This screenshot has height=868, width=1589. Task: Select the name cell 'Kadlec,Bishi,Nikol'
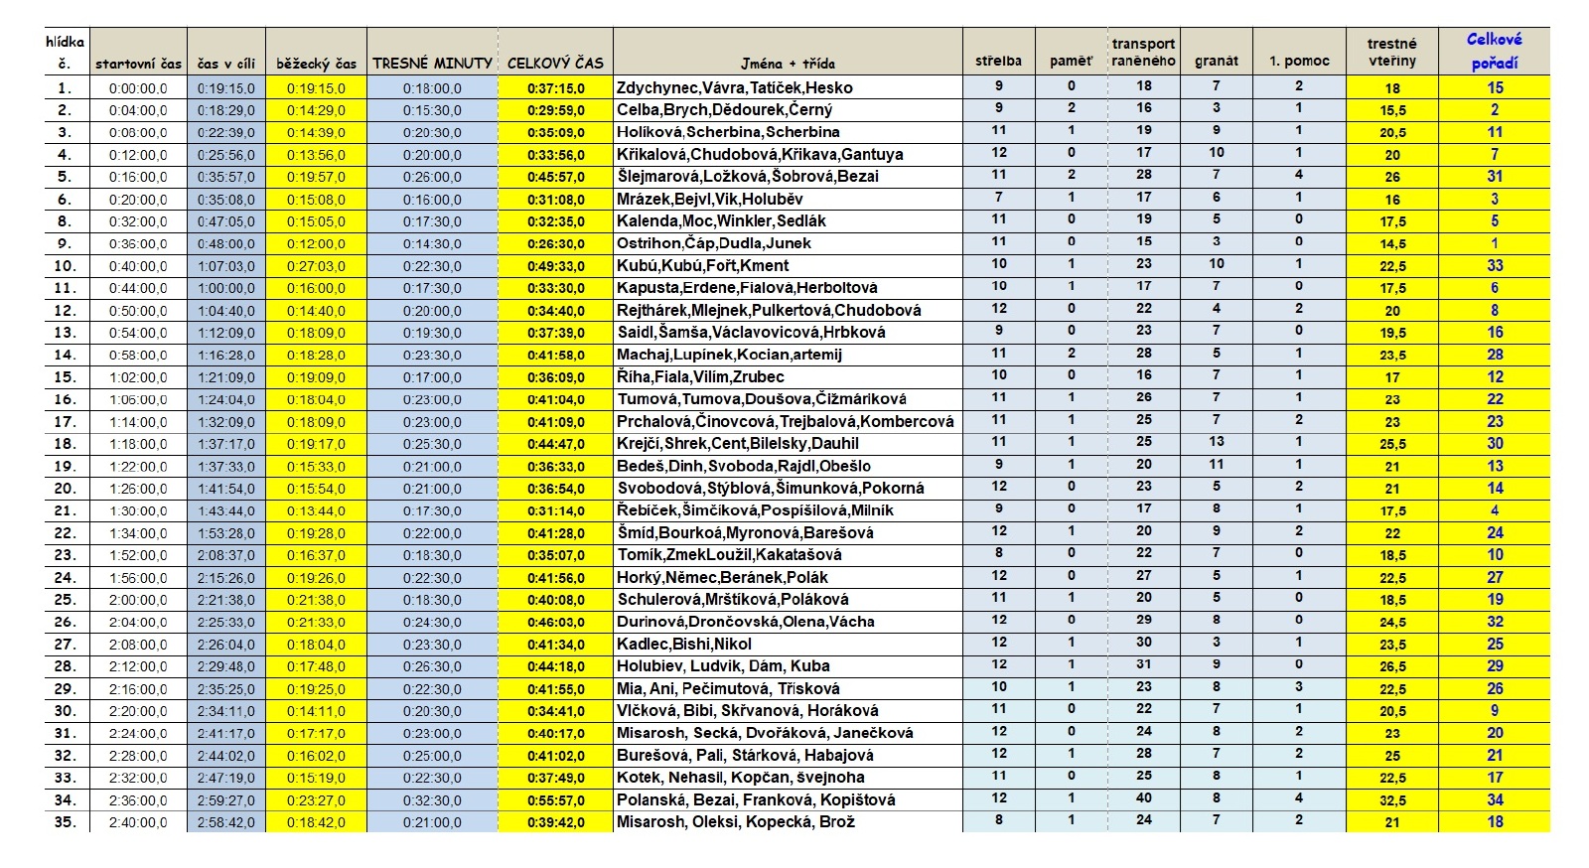[684, 645]
